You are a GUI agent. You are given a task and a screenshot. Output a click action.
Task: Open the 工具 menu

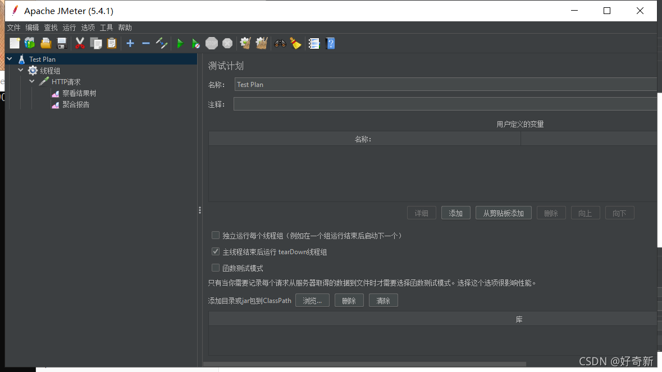(x=106, y=27)
